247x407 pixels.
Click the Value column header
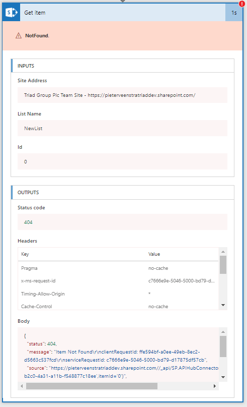154,254
